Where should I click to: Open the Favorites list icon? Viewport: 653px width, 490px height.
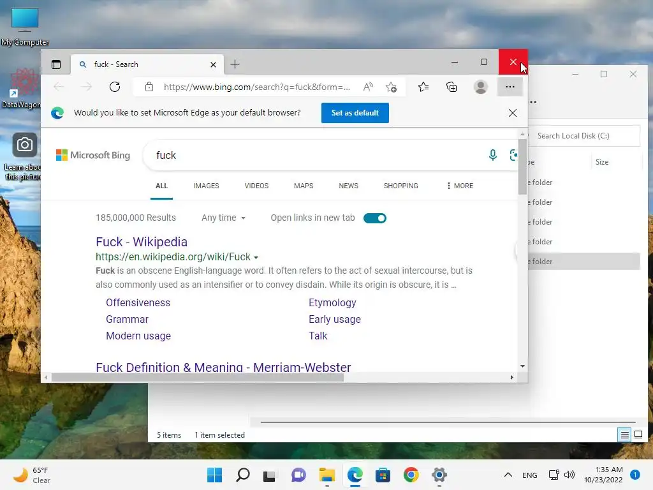(x=423, y=87)
